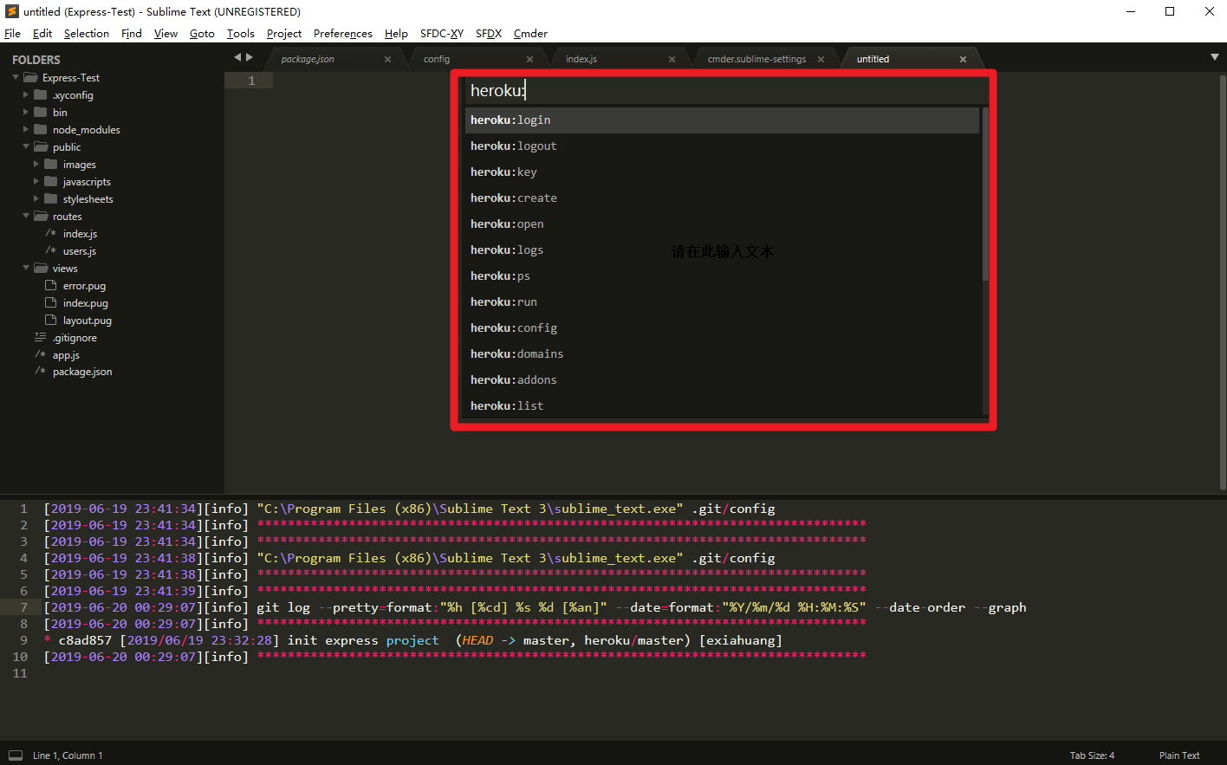Click the stylesheets folder icon
The height and width of the screenshot is (765, 1227).
(x=51, y=198)
